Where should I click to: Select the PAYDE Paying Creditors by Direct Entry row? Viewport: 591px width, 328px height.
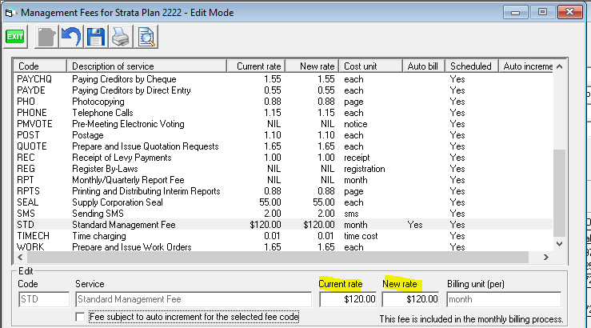coord(283,90)
